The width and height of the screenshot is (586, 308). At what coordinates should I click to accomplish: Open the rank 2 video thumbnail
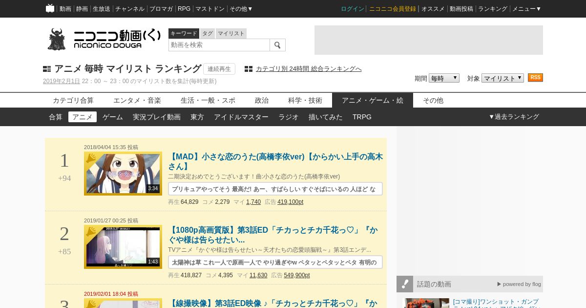coord(123,247)
